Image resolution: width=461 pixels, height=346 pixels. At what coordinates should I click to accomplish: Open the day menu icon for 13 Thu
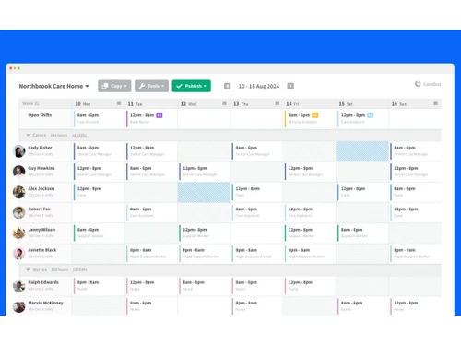click(278, 103)
